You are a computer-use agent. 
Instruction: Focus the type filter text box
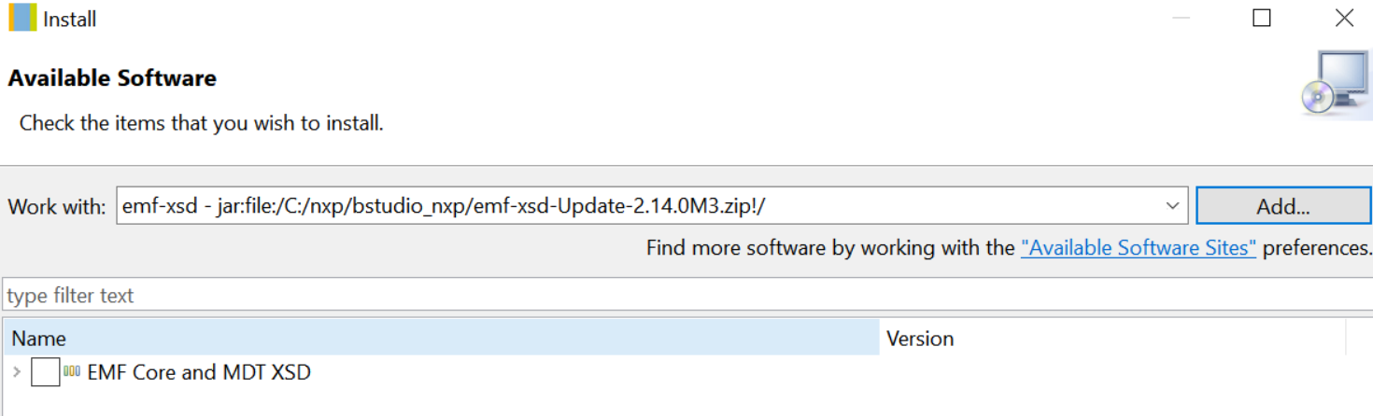(654, 296)
